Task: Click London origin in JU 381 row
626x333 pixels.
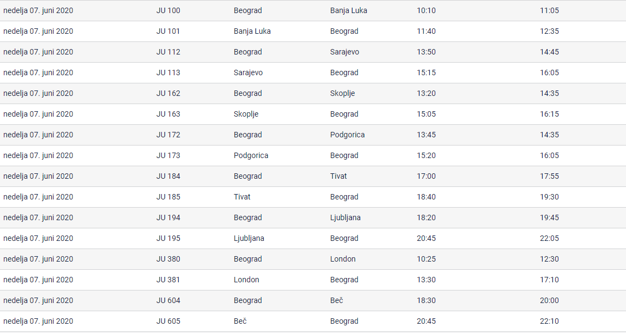Action: click(x=246, y=280)
